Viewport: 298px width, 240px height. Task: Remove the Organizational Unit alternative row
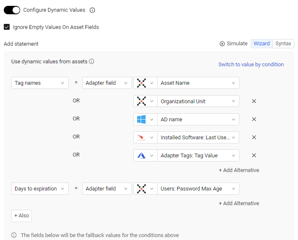(254, 101)
